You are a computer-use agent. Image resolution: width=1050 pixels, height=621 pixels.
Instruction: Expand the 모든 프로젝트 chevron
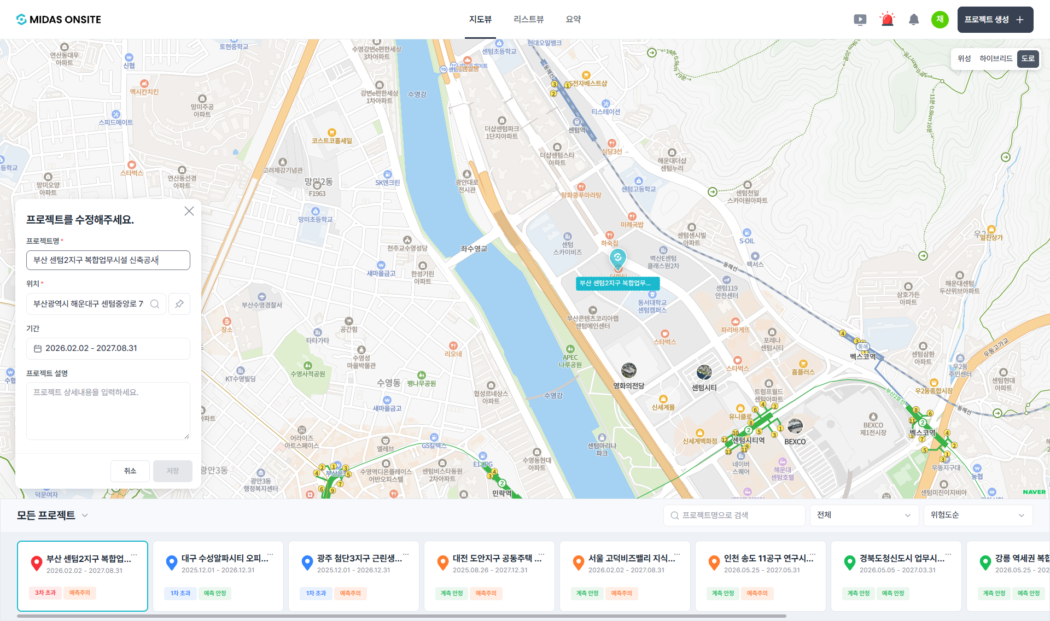pos(85,515)
